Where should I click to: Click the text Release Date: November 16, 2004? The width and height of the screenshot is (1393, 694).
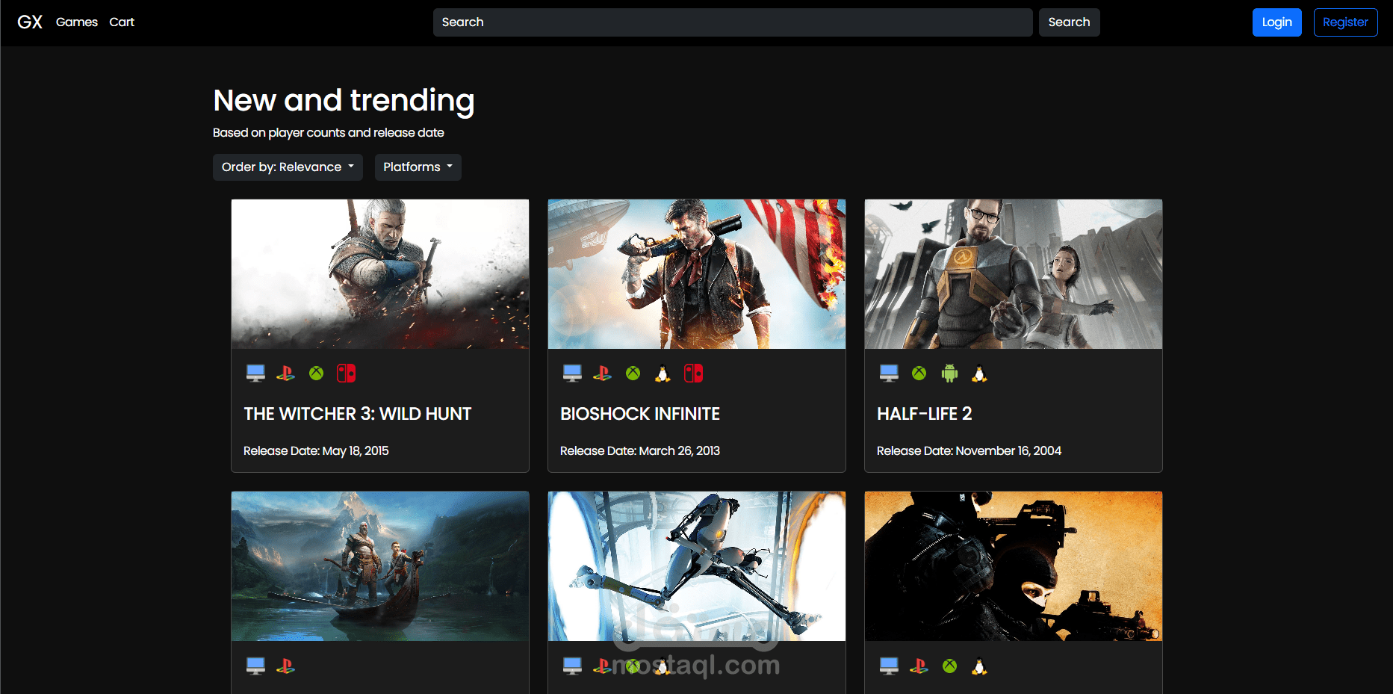(969, 451)
